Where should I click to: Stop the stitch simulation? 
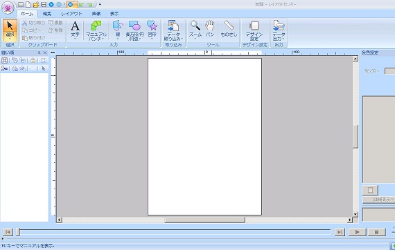[376, 231]
